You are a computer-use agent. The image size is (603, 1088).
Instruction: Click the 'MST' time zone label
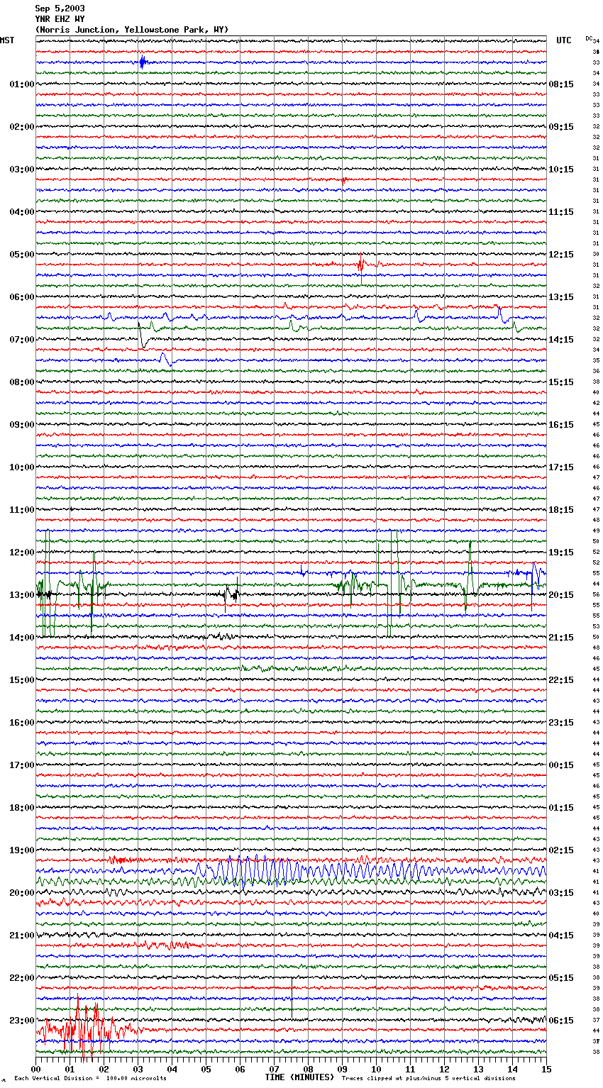tap(7, 40)
